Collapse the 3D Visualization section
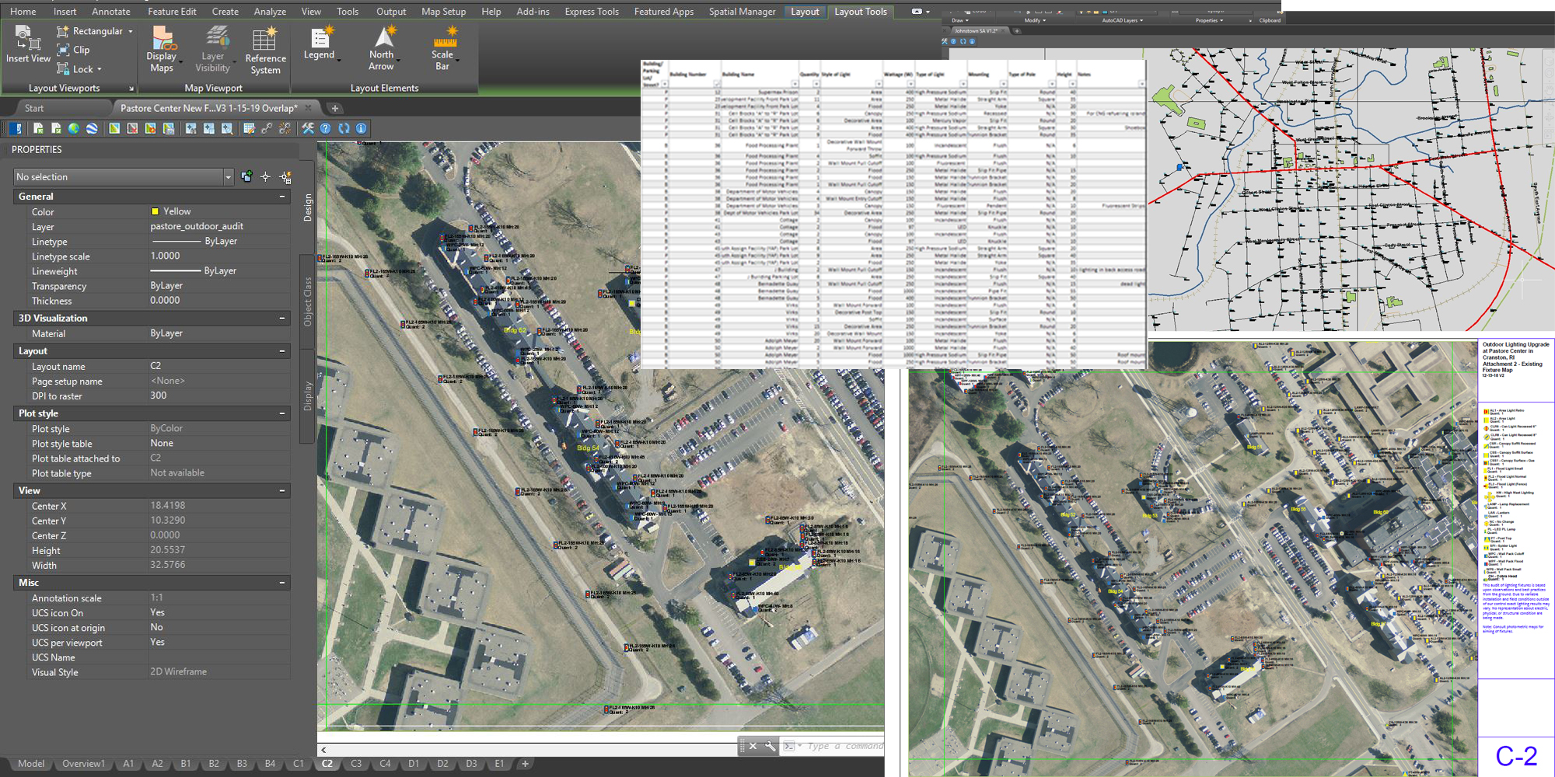The image size is (1555, 777). [x=282, y=319]
